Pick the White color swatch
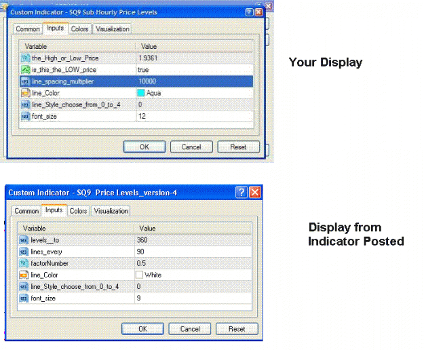424x350 pixels. (139, 275)
